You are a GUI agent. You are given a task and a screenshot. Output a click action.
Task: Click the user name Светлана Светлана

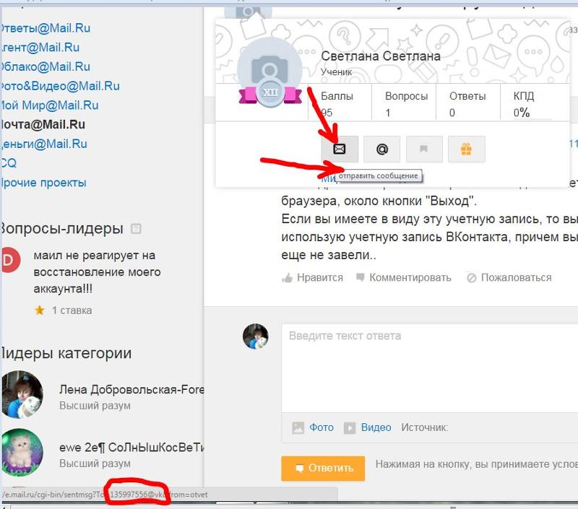381,56
